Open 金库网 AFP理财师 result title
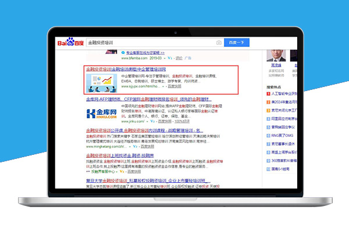This screenshot has height=239, width=349. click(149, 99)
